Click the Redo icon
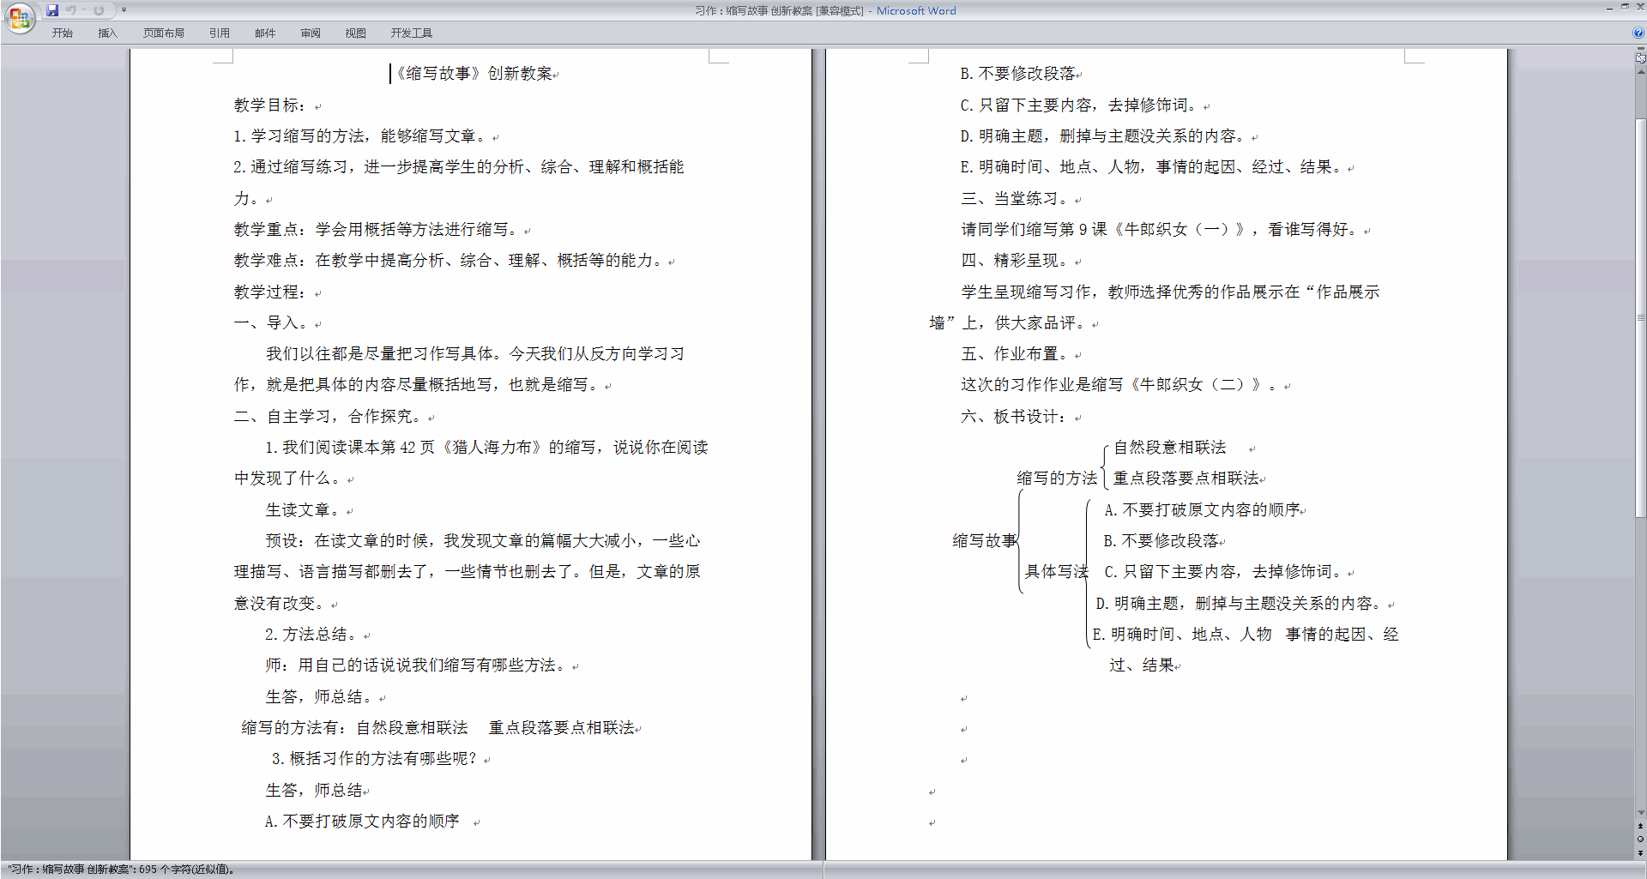The height and width of the screenshot is (879, 1647). 100,10
